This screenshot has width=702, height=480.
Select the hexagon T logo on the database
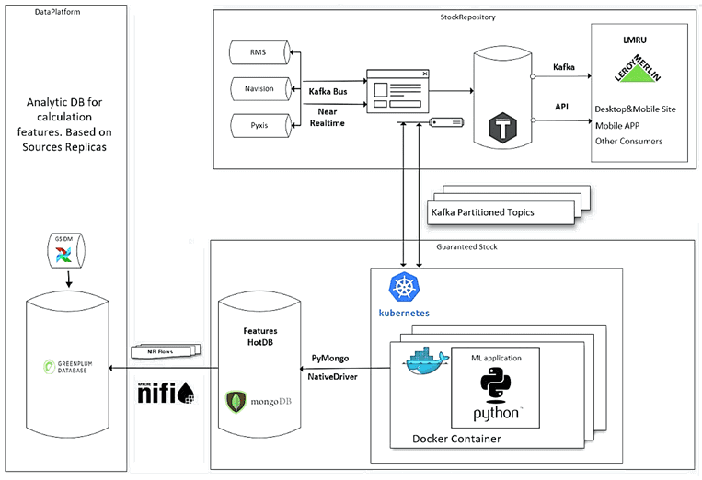pyautogui.click(x=502, y=128)
